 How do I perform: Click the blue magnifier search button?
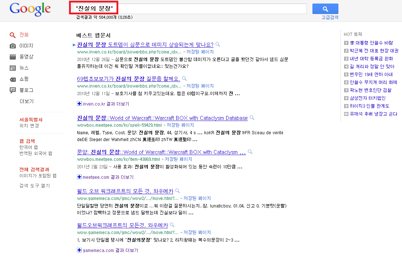coord(325,9)
